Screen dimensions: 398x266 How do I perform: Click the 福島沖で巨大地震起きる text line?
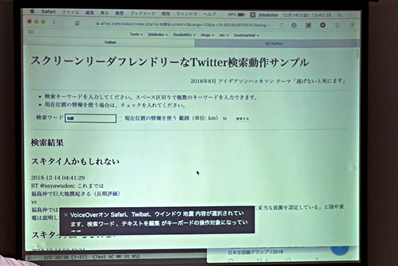pos(76,194)
